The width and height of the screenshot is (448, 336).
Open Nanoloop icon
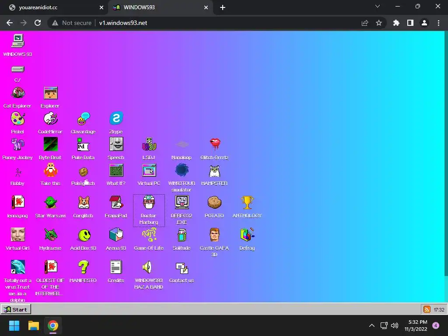182,144
